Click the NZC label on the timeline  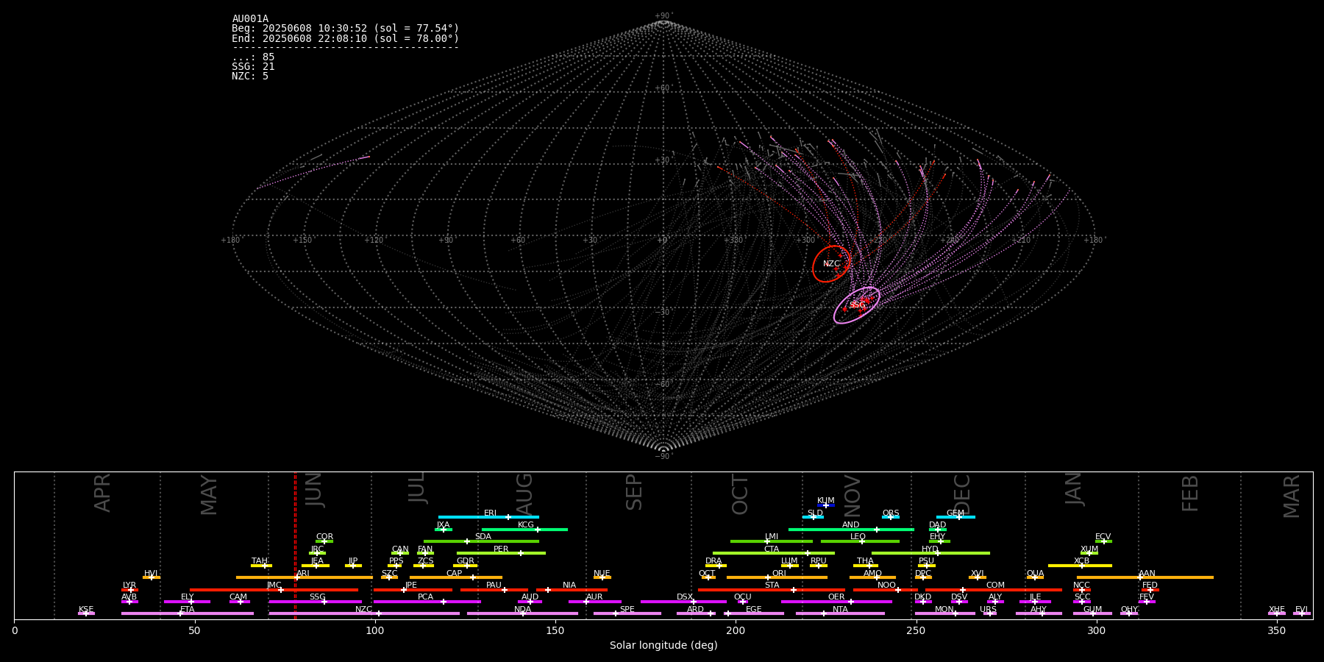pos(363,610)
